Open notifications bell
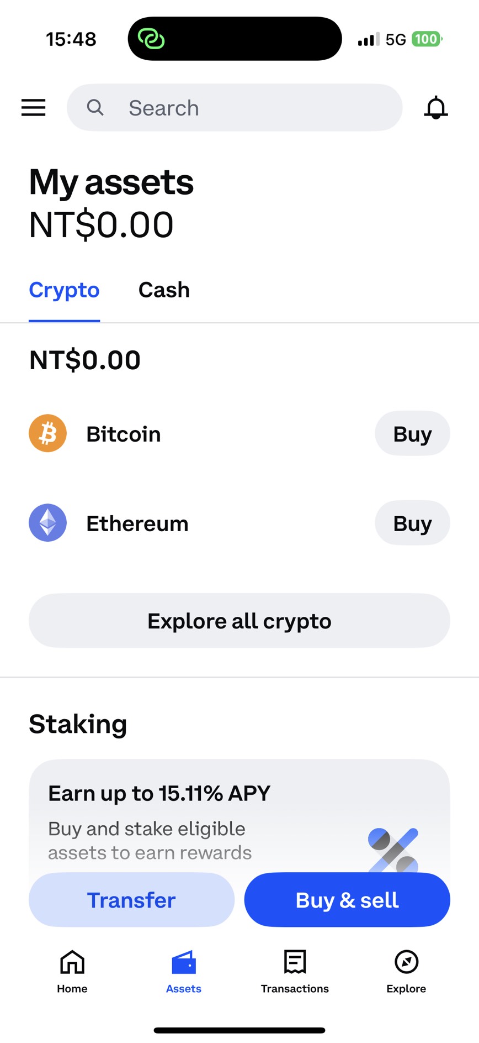This screenshot has width=479, height=1043. click(435, 107)
